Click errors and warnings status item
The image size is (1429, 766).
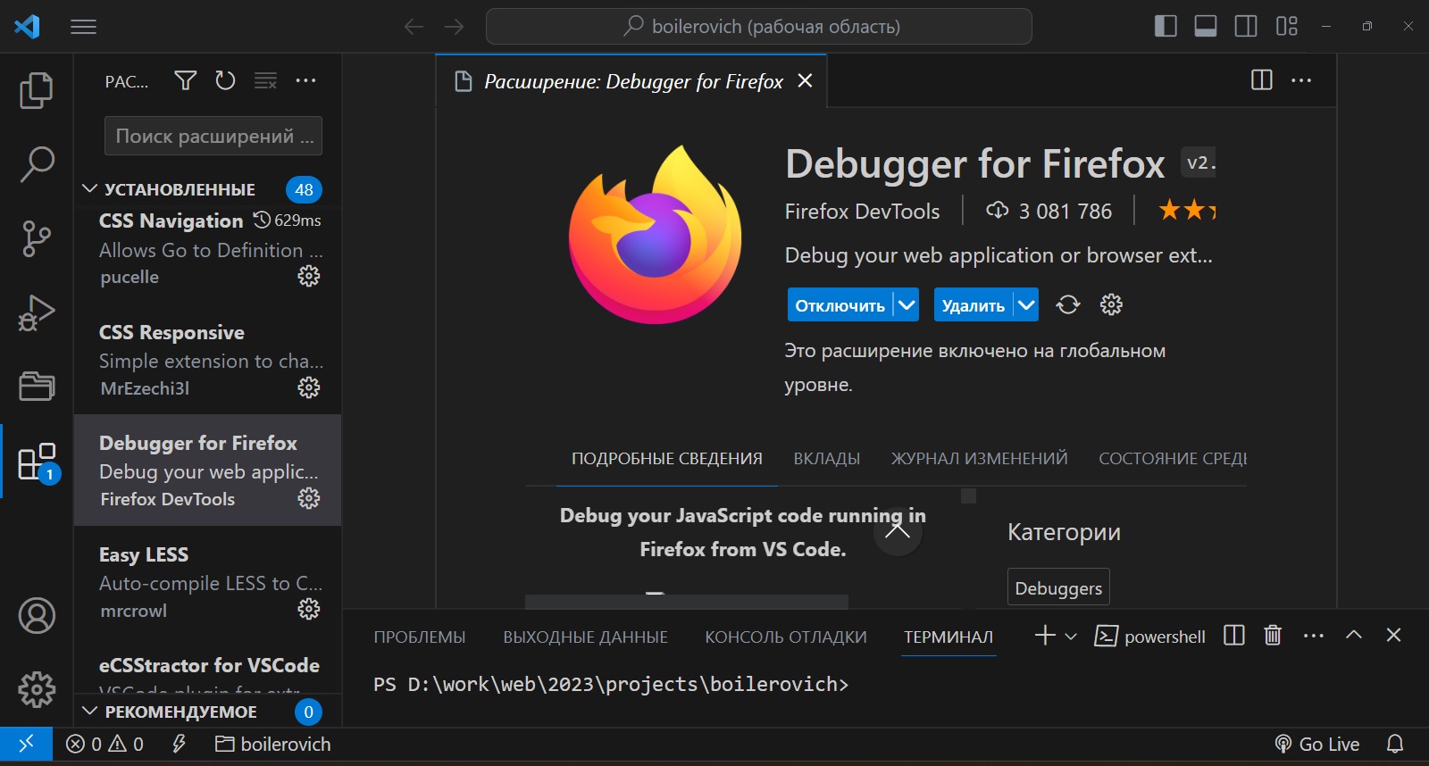click(x=104, y=744)
